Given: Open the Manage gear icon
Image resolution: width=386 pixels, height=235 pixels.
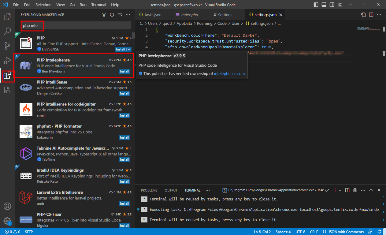Looking at the screenshot, I should point(7,221).
